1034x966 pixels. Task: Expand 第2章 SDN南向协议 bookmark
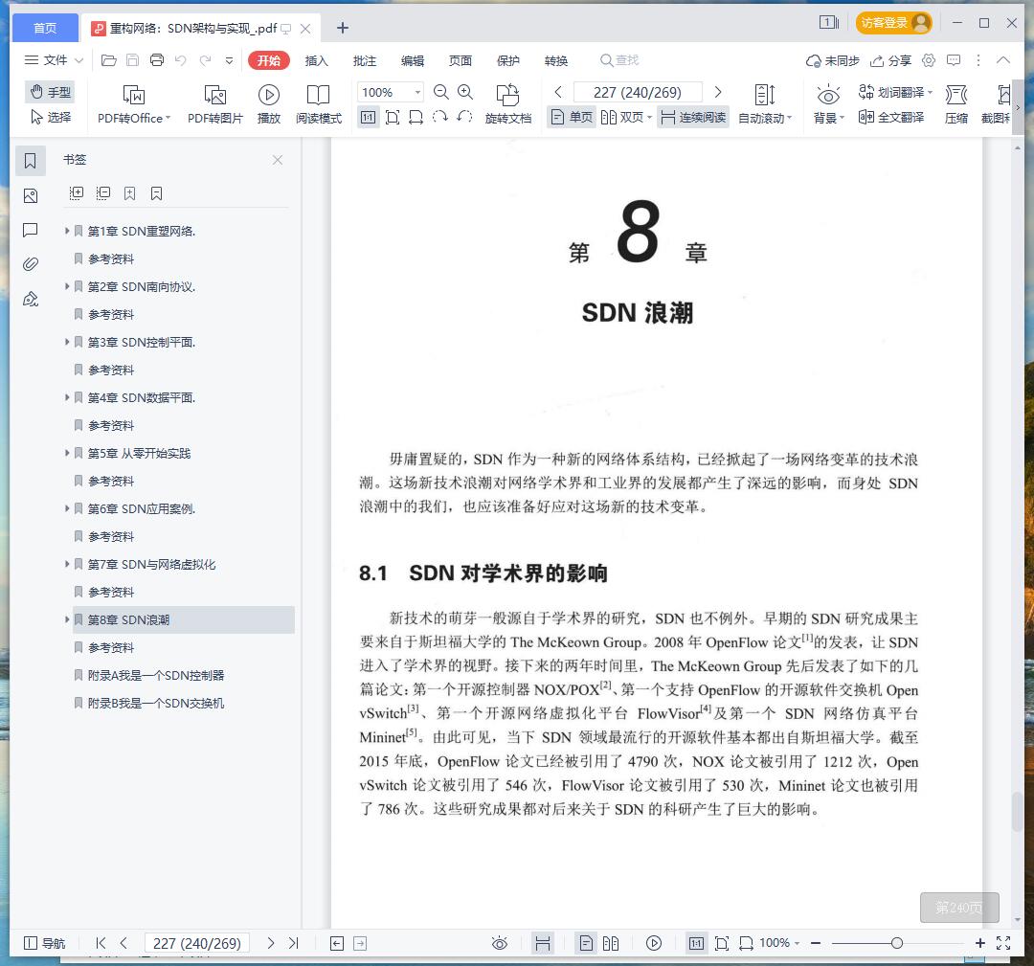(x=67, y=286)
